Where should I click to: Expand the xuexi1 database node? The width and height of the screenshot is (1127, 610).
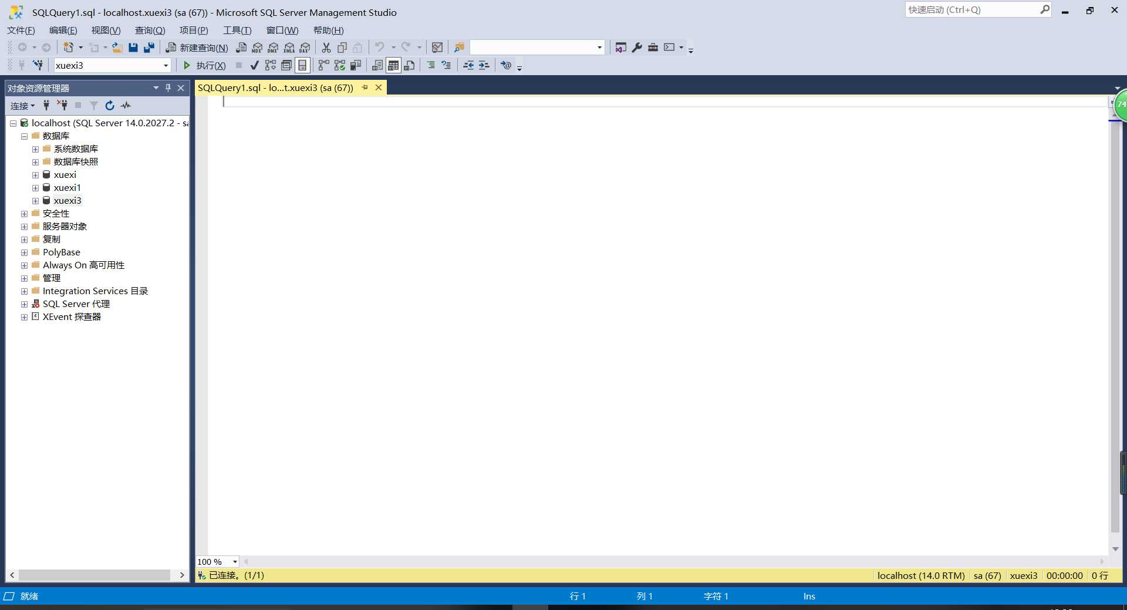[35, 188]
